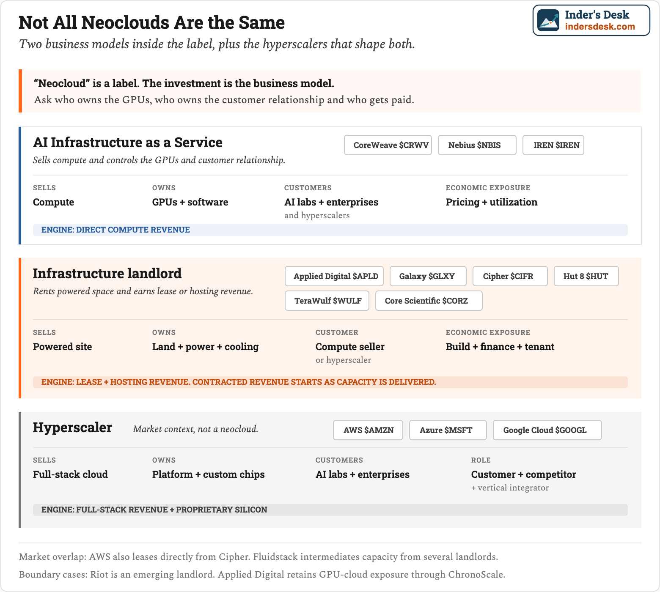Click the Azure $MSFT tag

(x=448, y=430)
